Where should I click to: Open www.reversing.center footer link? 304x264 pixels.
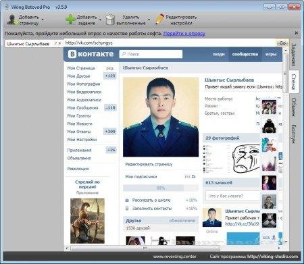(174, 257)
